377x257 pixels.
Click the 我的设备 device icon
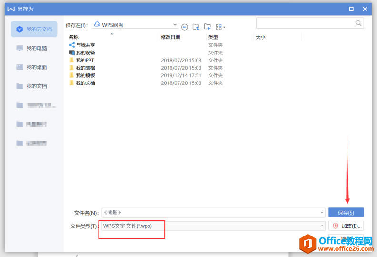pyautogui.click(x=72, y=52)
